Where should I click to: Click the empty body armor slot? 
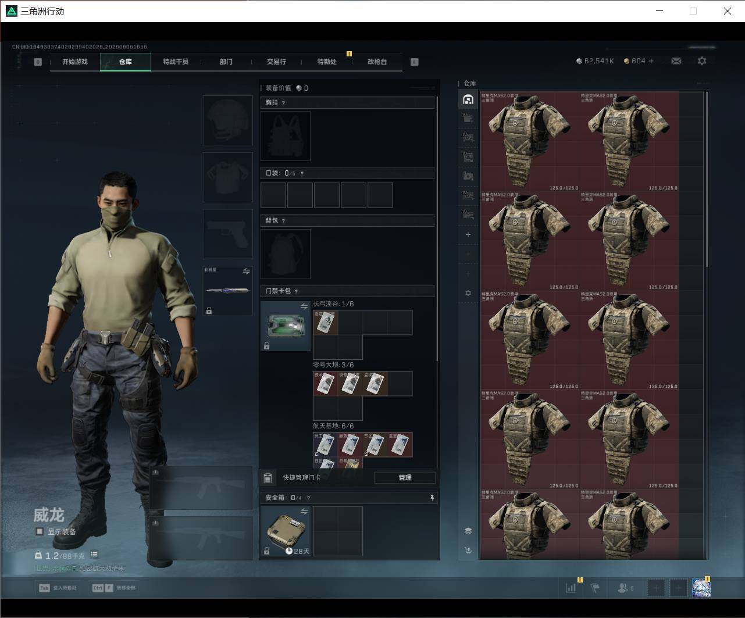click(228, 177)
